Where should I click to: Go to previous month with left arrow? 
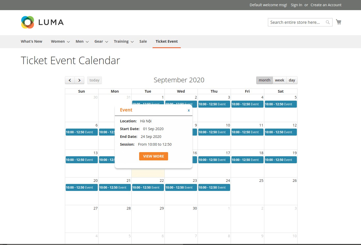(70, 80)
